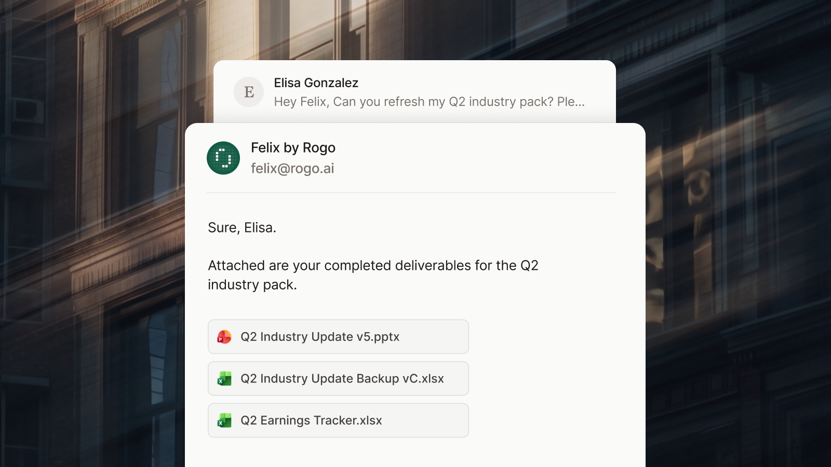Expand the truncated preview 'Hey Felix, Can you refresh...'
Image resolution: width=831 pixels, height=467 pixels.
coord(429,102)
